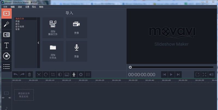The width and height of the screenshot is (218, 110).
Task: Open the 文件 menu
Action: click(x=5, y=7)
